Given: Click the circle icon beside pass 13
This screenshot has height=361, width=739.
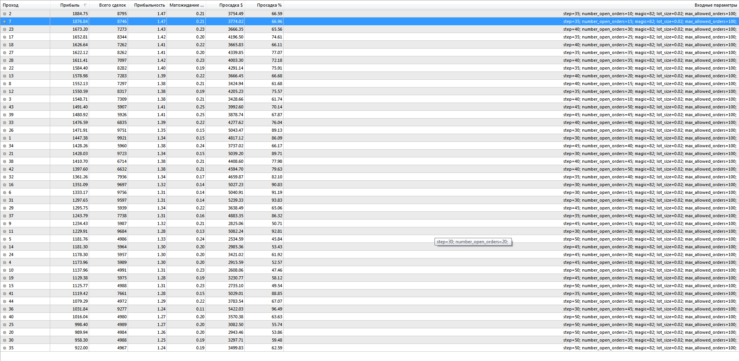Looking at the screenshot, I should (5, 76).
